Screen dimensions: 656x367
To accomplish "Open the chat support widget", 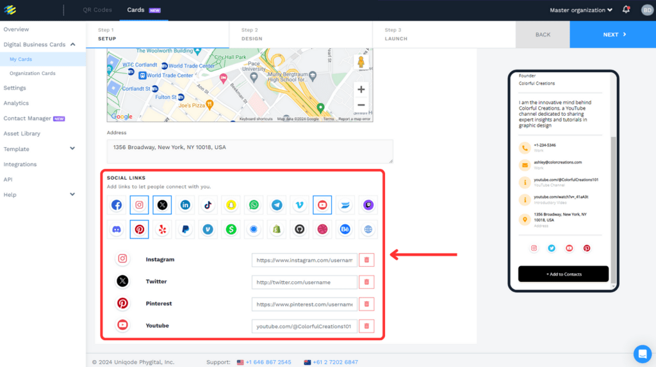I will [x=642, y=354].
